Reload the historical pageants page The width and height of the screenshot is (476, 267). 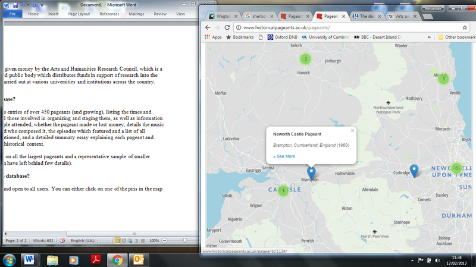[228, 27]
